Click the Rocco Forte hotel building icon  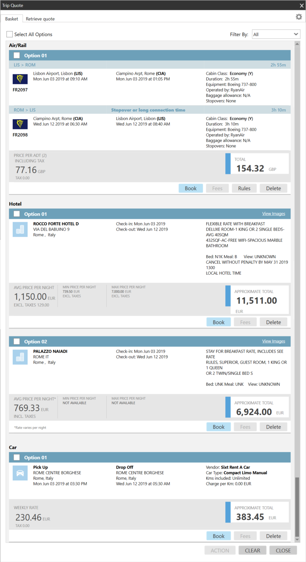20,229
